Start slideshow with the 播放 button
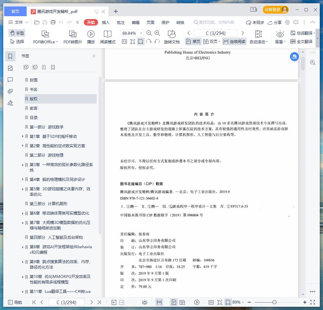The height and width of the screenshot is (310, 323). 91,37
